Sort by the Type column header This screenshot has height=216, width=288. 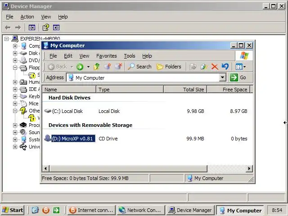tap(130, 90)
